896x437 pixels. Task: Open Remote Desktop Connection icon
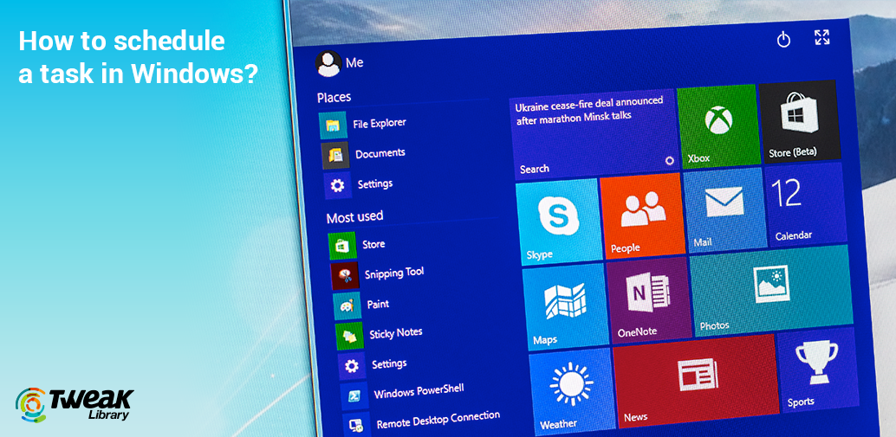pos(356,424)
